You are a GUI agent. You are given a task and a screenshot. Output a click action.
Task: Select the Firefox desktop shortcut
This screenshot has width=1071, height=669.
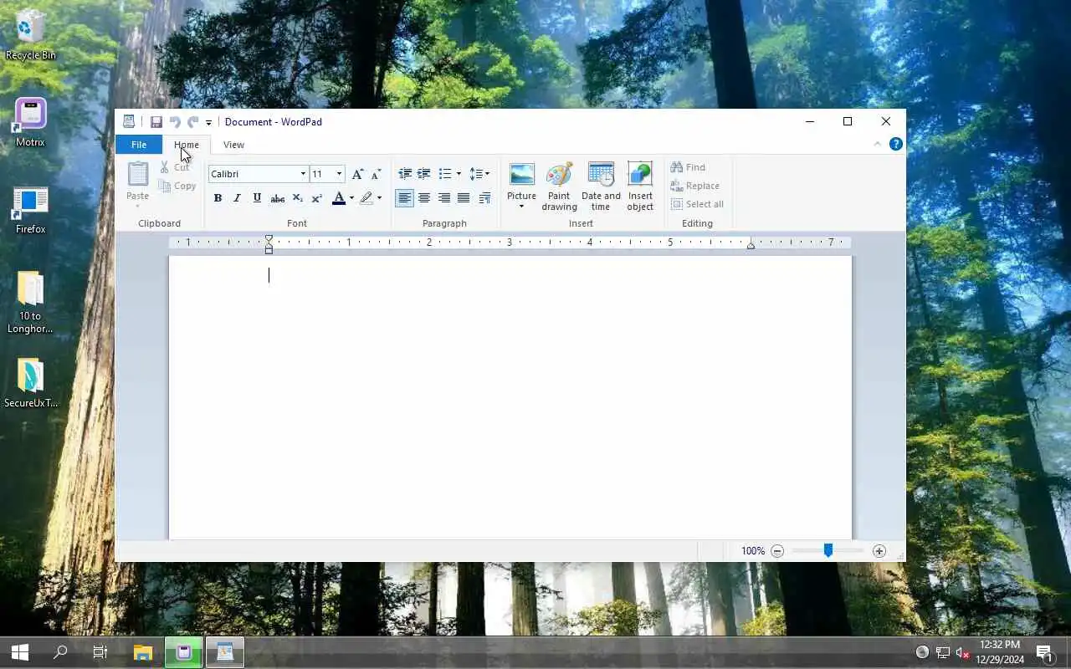tap(31, 210)
